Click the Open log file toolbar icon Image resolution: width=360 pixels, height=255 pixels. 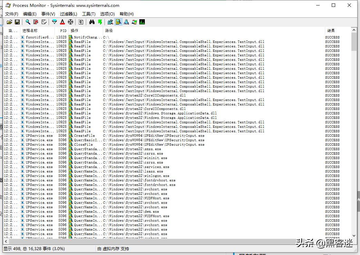coord(9,22)
